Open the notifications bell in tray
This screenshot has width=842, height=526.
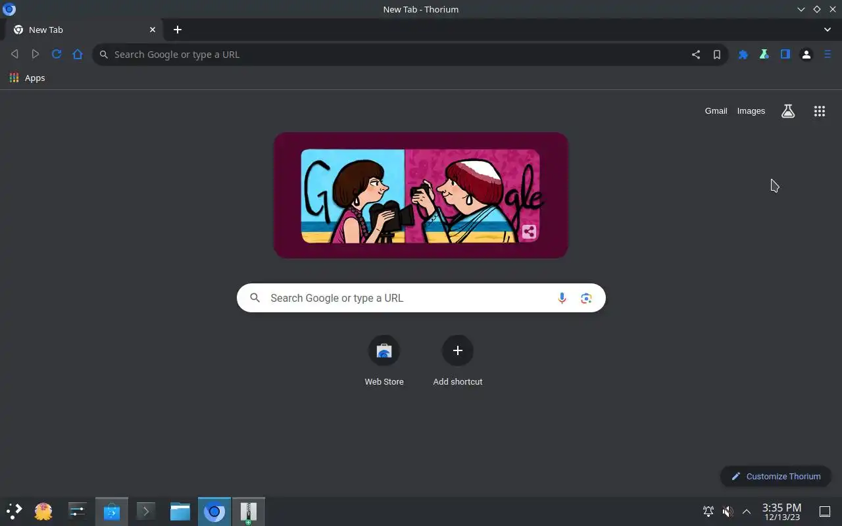pos(708,511)
